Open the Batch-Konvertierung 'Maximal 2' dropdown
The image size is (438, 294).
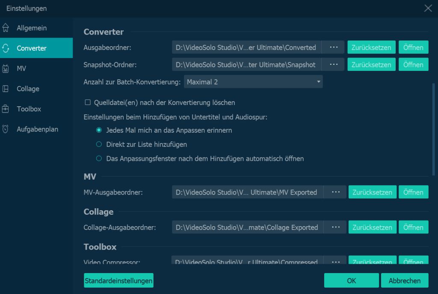pyautogui.click(x=253, y=82)
